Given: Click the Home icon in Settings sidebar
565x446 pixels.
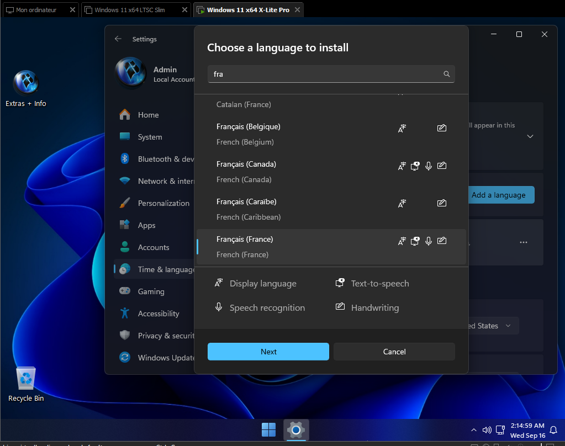Looking at the screenshot, I should (125, 115).
